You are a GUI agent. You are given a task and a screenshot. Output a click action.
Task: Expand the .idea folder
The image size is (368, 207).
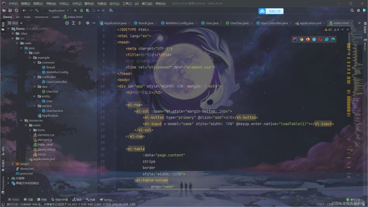tap(13, 34)
